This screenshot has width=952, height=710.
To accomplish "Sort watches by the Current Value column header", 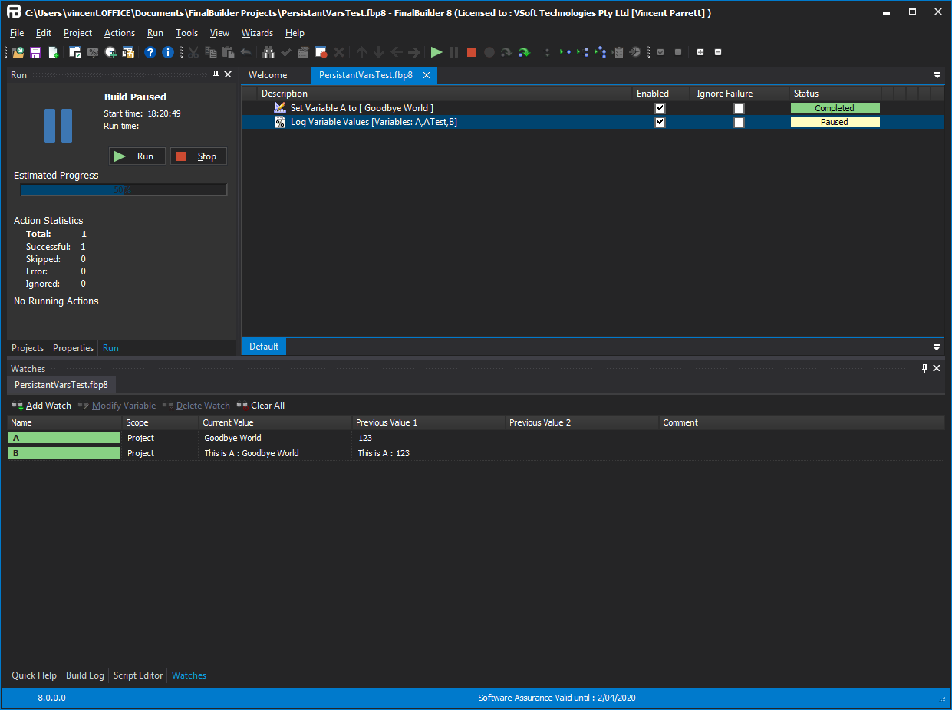I will [x=275, y=422].
